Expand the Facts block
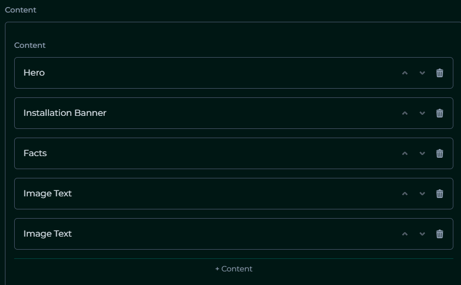 coord(206,153)
